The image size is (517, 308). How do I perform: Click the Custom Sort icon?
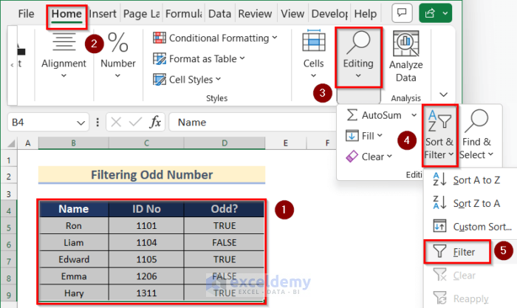coord(439,226)
